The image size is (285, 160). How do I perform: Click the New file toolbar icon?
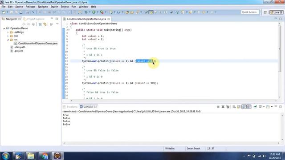[x=4, y=12]
